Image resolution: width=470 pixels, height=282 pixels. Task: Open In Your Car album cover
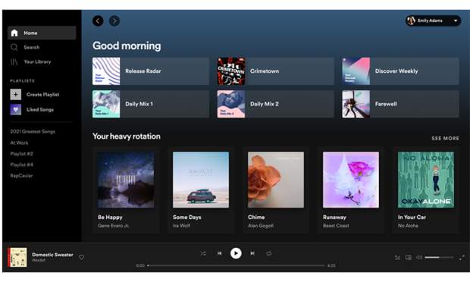click(426, 180)
